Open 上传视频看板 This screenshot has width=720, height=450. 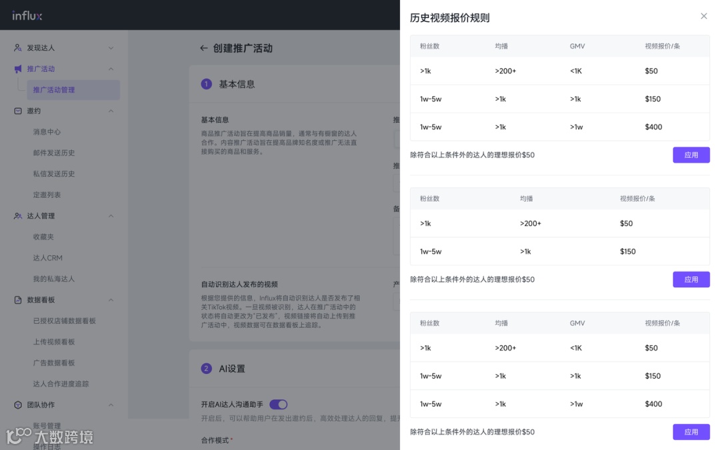click(54, 342)
